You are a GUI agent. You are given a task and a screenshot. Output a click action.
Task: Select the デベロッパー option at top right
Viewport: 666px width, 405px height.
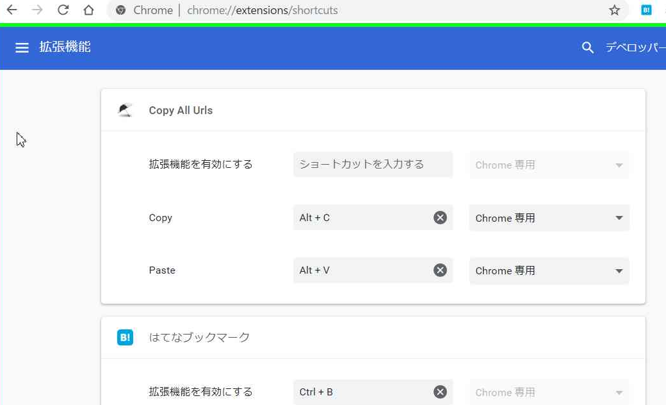coord(634,47)
